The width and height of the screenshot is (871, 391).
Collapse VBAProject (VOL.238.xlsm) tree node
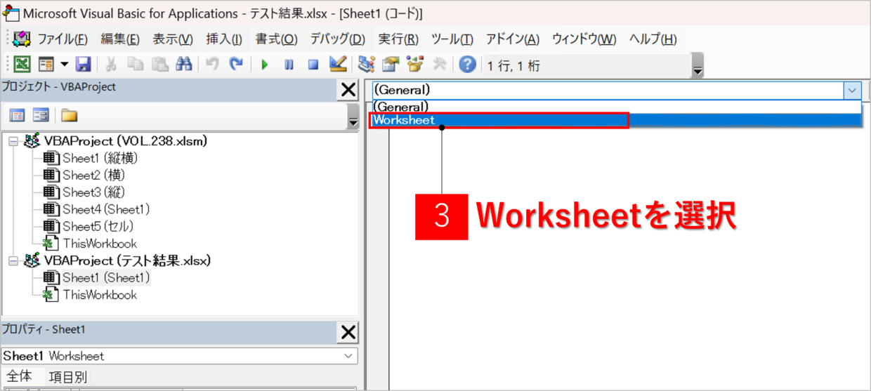pos(14,142)
